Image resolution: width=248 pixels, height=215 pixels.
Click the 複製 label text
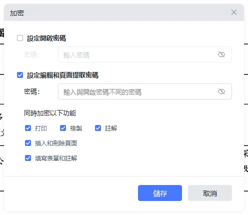click(76, 128)
